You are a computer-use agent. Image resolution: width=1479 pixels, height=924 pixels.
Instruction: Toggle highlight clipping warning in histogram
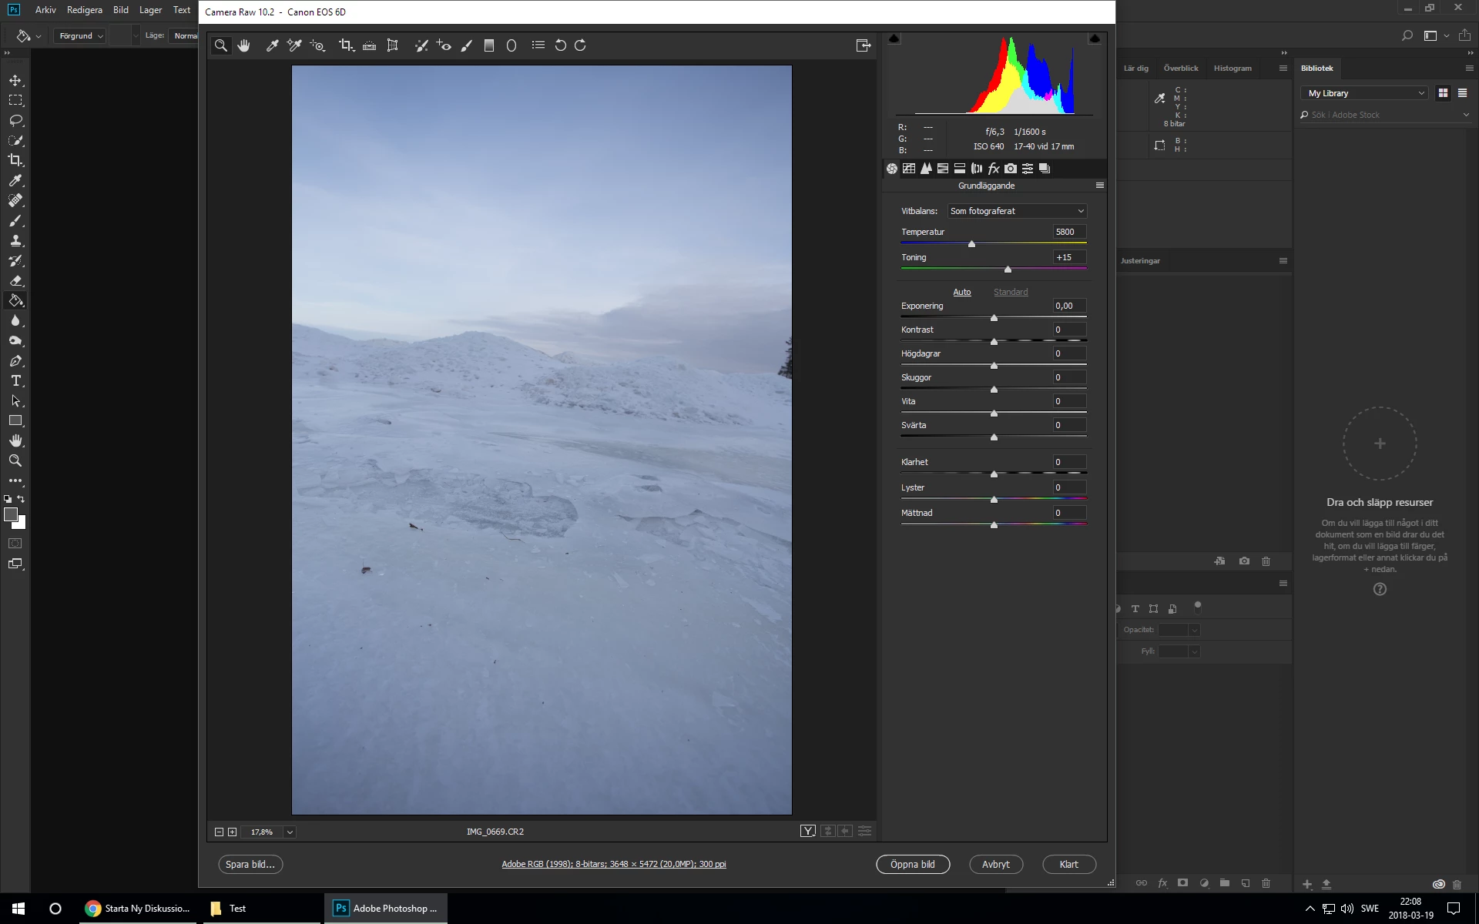click(1095, 38)
